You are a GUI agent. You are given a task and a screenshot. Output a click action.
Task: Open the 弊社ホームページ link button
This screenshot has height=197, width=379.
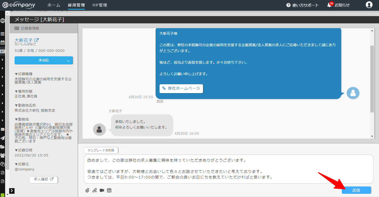click(x=181, y=88)
